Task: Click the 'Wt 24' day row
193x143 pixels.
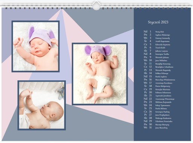Action: 157,105
